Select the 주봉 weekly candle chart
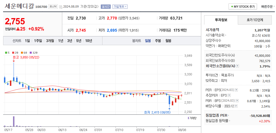This screenshot has width=276, height=133. pyautogui.click(x=158, y=41)
